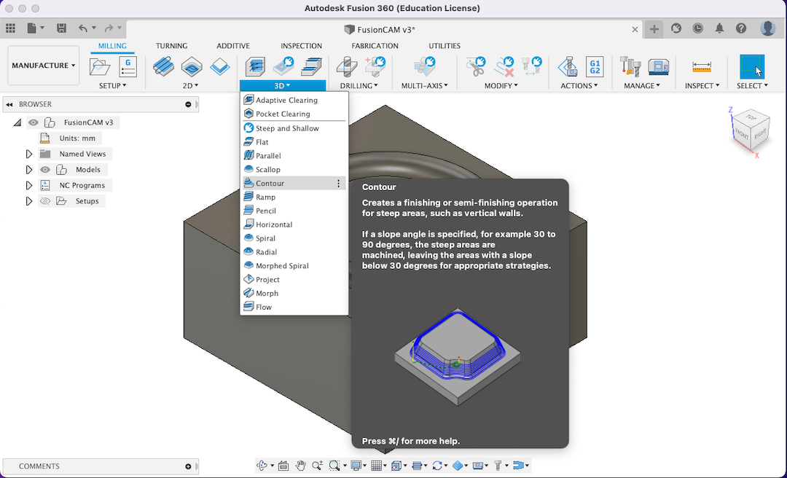Choose Steep and Shallow from menu
This screenshot has height=478, width=787.
point(294,128)
